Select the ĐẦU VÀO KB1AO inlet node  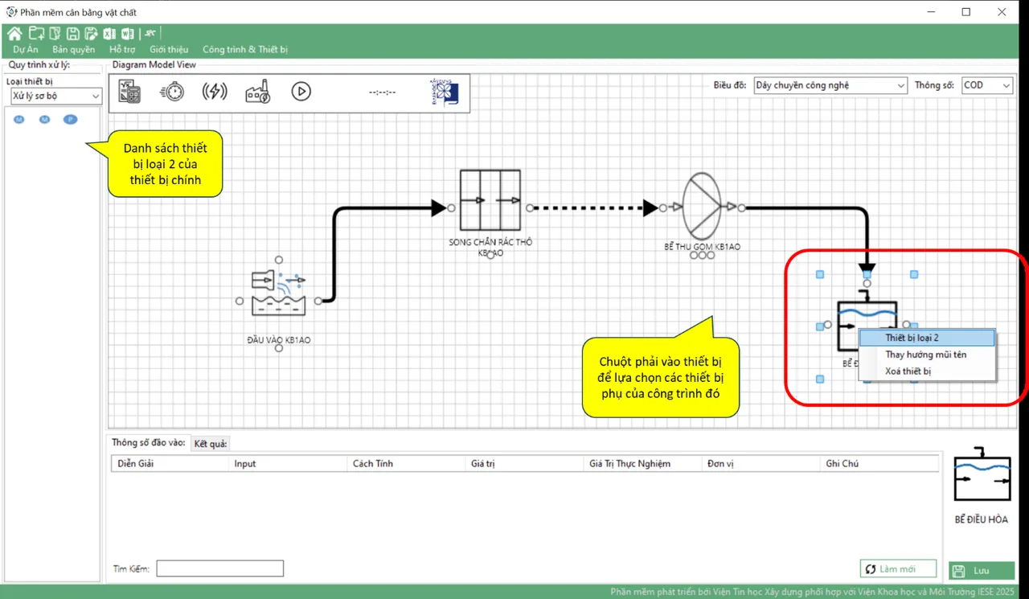[278, 294]
